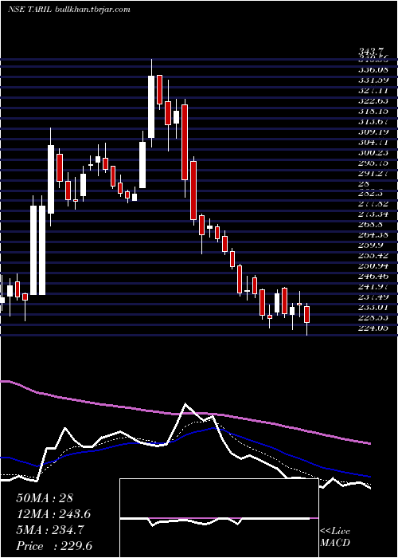Click the <<Live MACD label
Image resolution: width=398 pixels, height=558 pixels.
335,536
